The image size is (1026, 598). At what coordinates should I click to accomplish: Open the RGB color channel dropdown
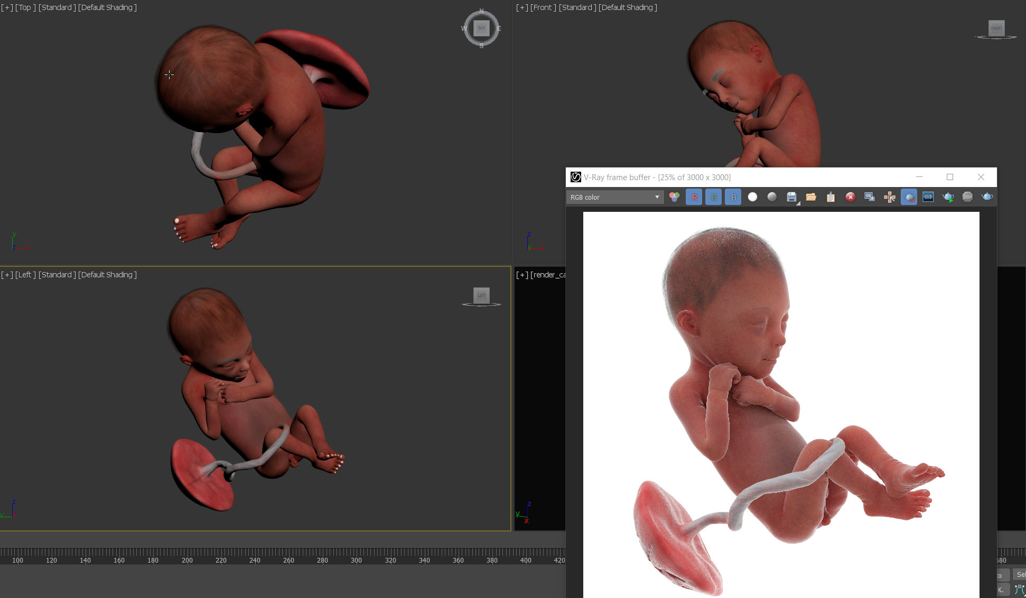point(615,197)
